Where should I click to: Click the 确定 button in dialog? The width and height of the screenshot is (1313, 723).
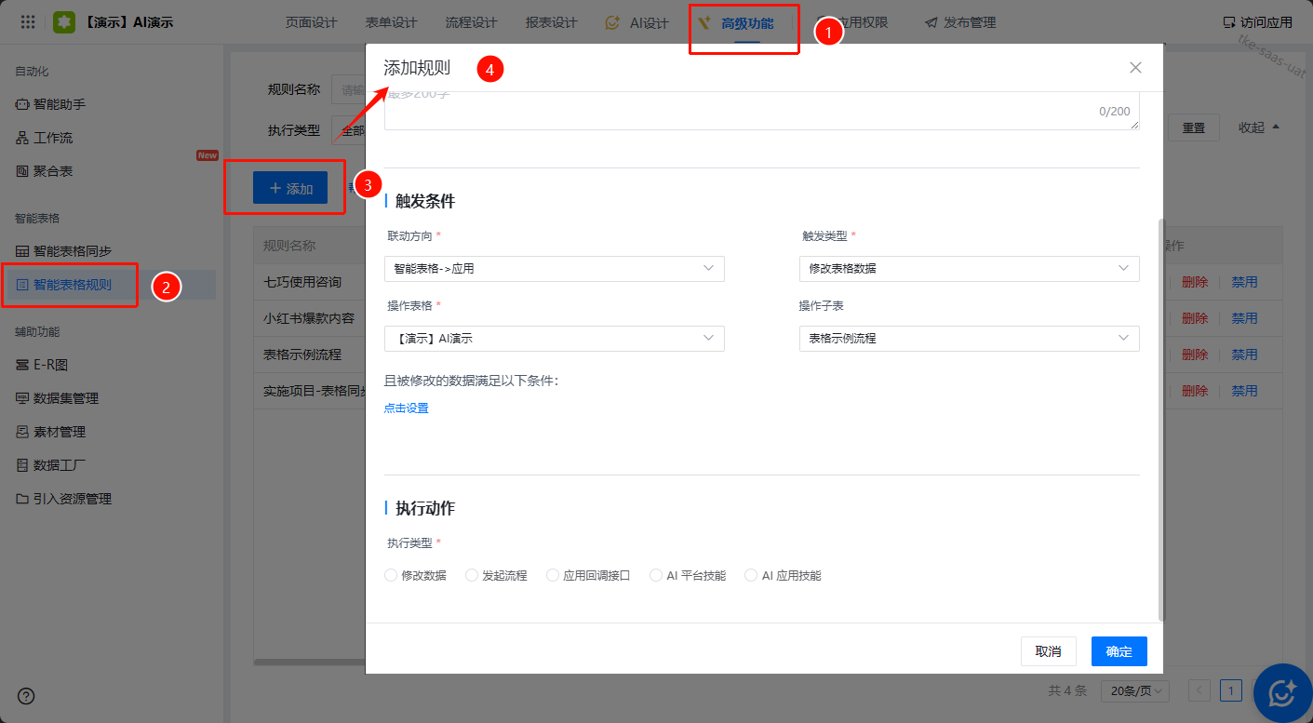point(1119,651)
